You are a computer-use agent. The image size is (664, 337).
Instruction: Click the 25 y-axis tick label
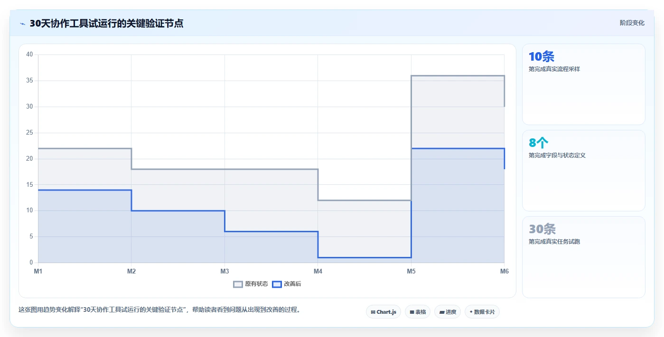[x=29, y=133]
